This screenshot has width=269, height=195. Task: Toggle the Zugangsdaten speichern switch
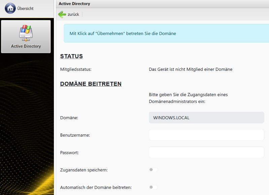point(153,170)
